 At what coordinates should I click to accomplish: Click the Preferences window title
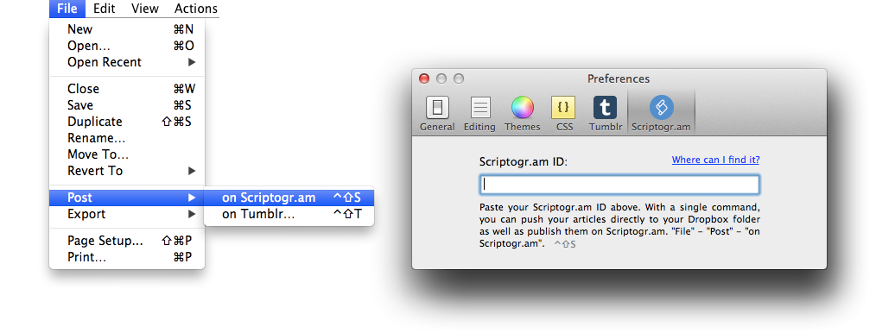point(619,79)
